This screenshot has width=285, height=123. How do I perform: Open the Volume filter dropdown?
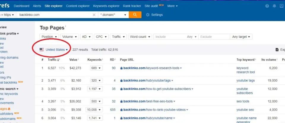pos(69,37)
